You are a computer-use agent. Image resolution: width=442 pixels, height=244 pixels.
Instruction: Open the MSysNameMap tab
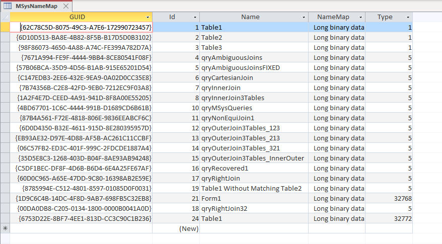tap(36, 6)
